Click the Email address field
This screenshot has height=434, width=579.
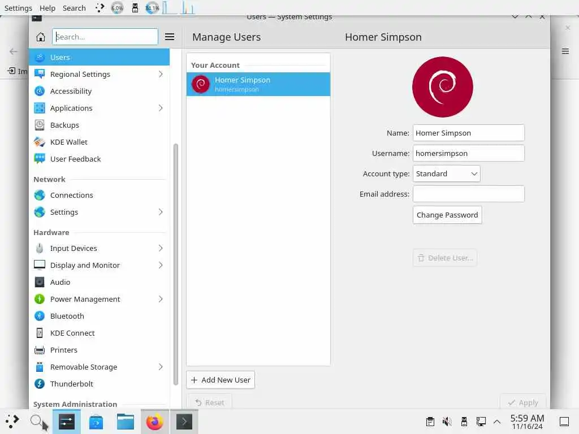point(469,194)
